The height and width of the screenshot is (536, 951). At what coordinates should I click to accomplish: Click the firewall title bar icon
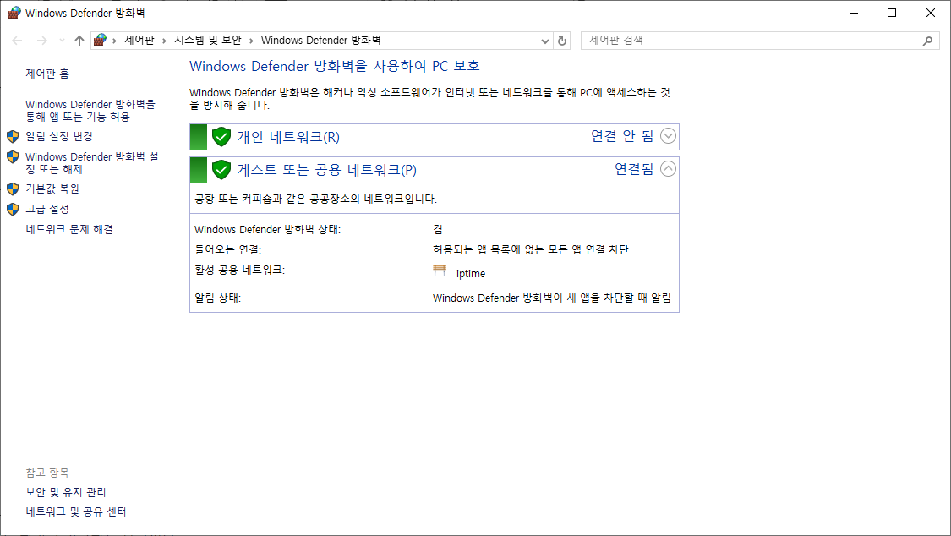(x=14, y=13)
